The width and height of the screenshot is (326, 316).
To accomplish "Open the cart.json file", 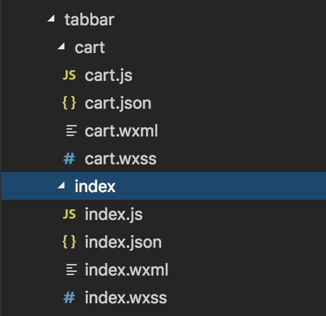I will pos(118,103).
